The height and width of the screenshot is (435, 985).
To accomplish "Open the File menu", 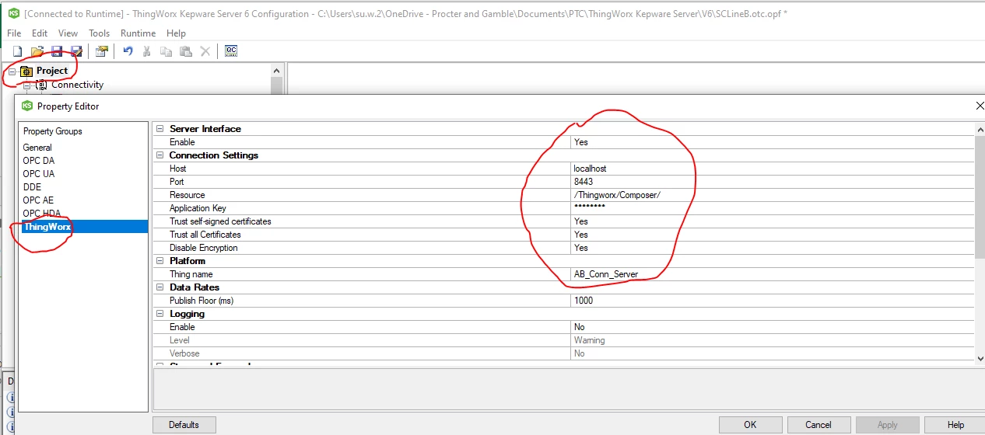I will (x=14, y=33).
